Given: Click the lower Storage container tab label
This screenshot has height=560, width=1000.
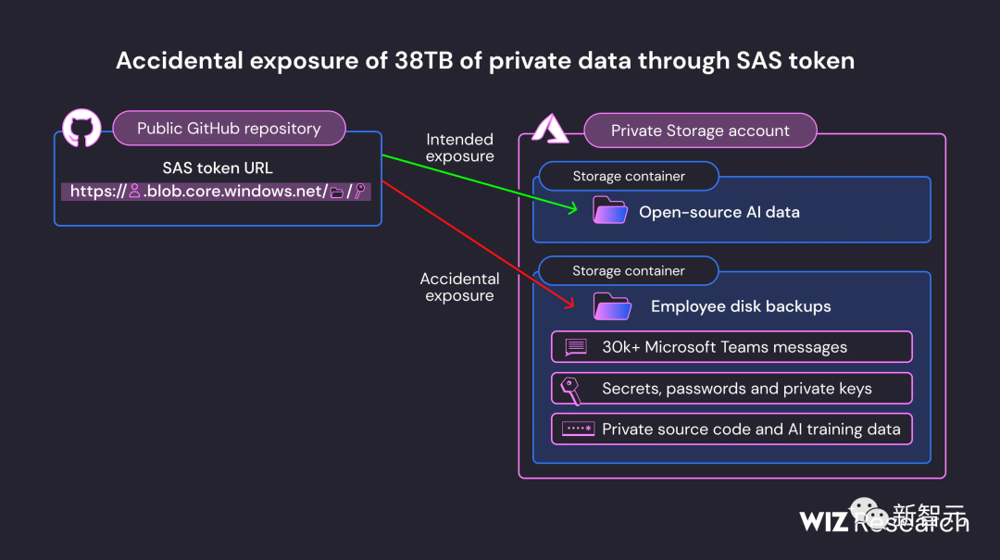Looking at the screenshot, I should coord(629,271).
